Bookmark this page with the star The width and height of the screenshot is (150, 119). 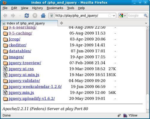tap(110, 16)
